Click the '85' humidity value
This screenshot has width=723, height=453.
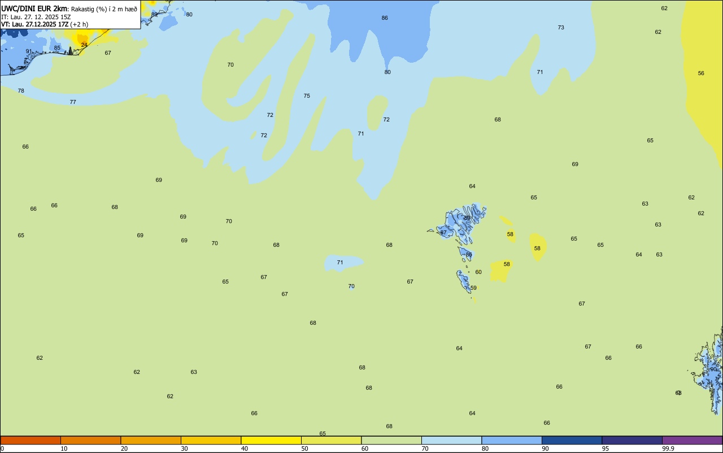tap(57, 48)
